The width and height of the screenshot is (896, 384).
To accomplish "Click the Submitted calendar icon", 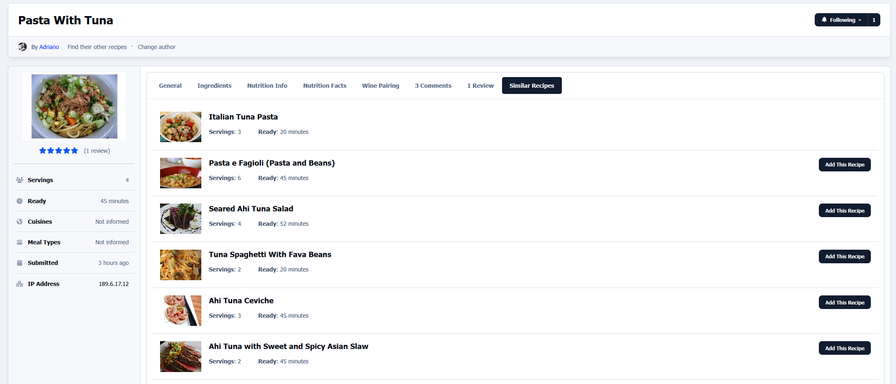I will point(19,263).
